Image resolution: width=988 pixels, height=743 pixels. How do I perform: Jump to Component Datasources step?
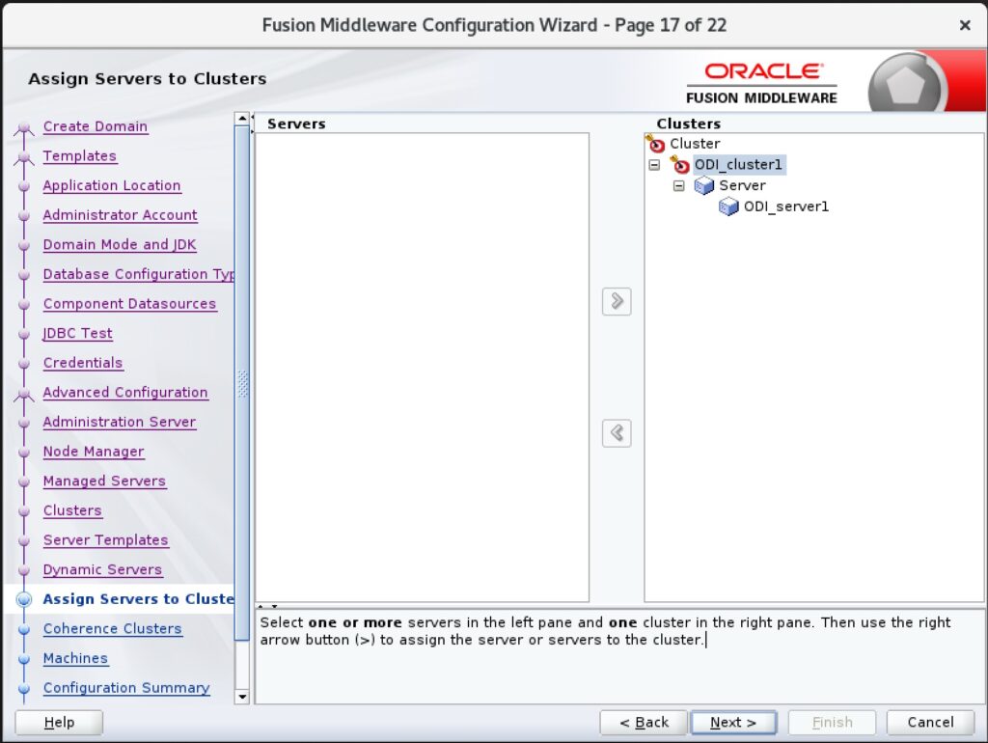click(x=129, y=304)
